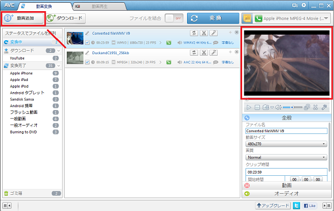Toggle the ファイルを結合 merge files switch

tap(174, 18)
